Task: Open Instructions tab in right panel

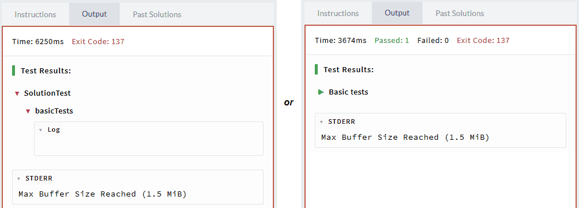Action: tap(338, 13)
